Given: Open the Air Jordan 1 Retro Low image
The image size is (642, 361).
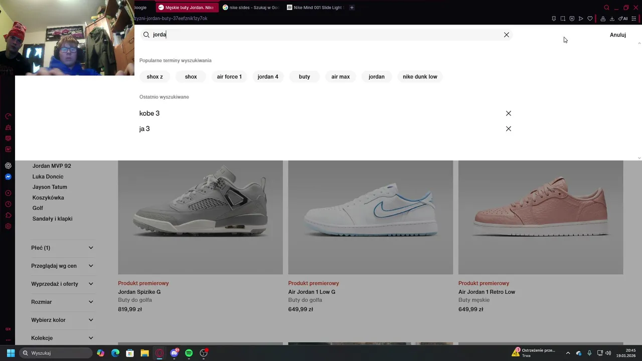Looking at the screenshot, I should [x=541, y=217].
